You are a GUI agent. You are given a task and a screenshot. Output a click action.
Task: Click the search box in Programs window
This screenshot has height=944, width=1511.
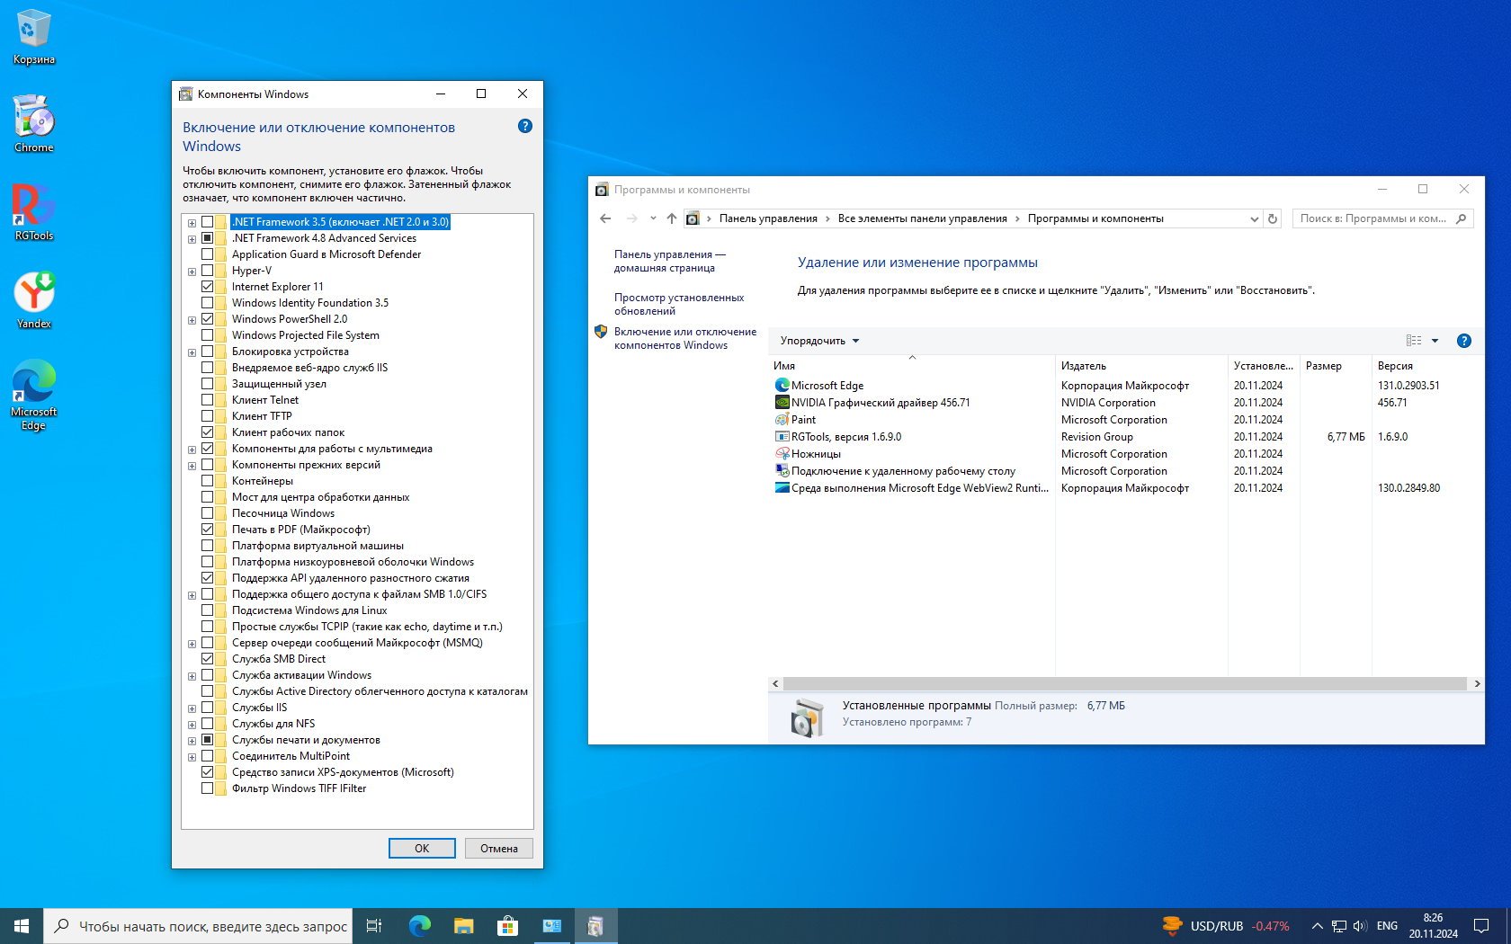[1372, 218]
